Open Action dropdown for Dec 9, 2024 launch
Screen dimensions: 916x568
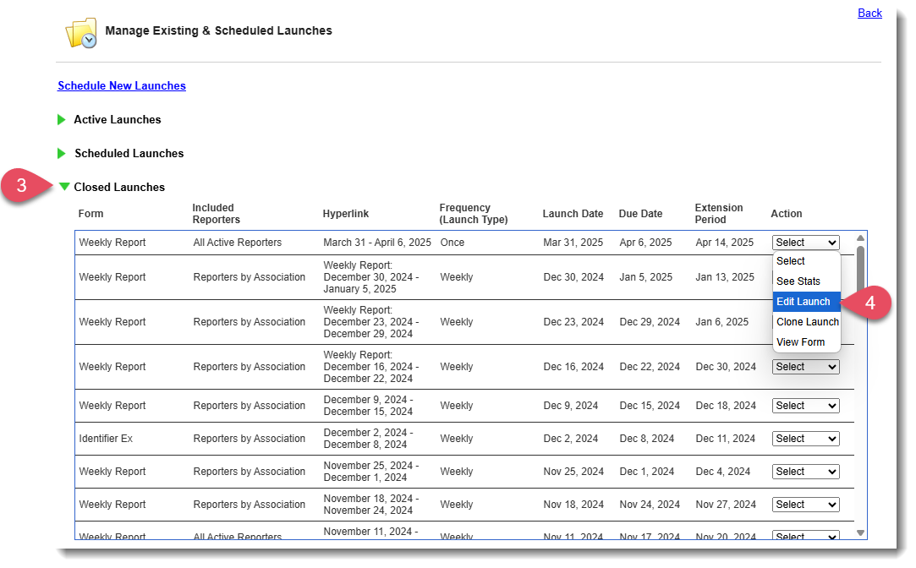[x=805, y=406]
